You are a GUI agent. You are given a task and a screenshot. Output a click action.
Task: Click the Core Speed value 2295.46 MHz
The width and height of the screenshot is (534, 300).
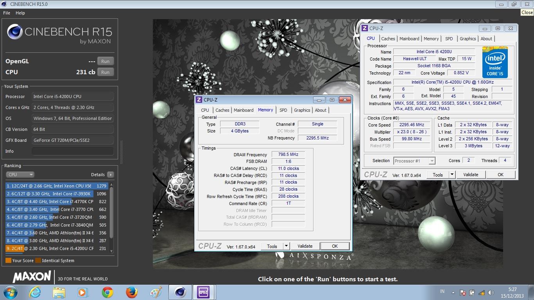pyautogui.click(x=412, y=125)
